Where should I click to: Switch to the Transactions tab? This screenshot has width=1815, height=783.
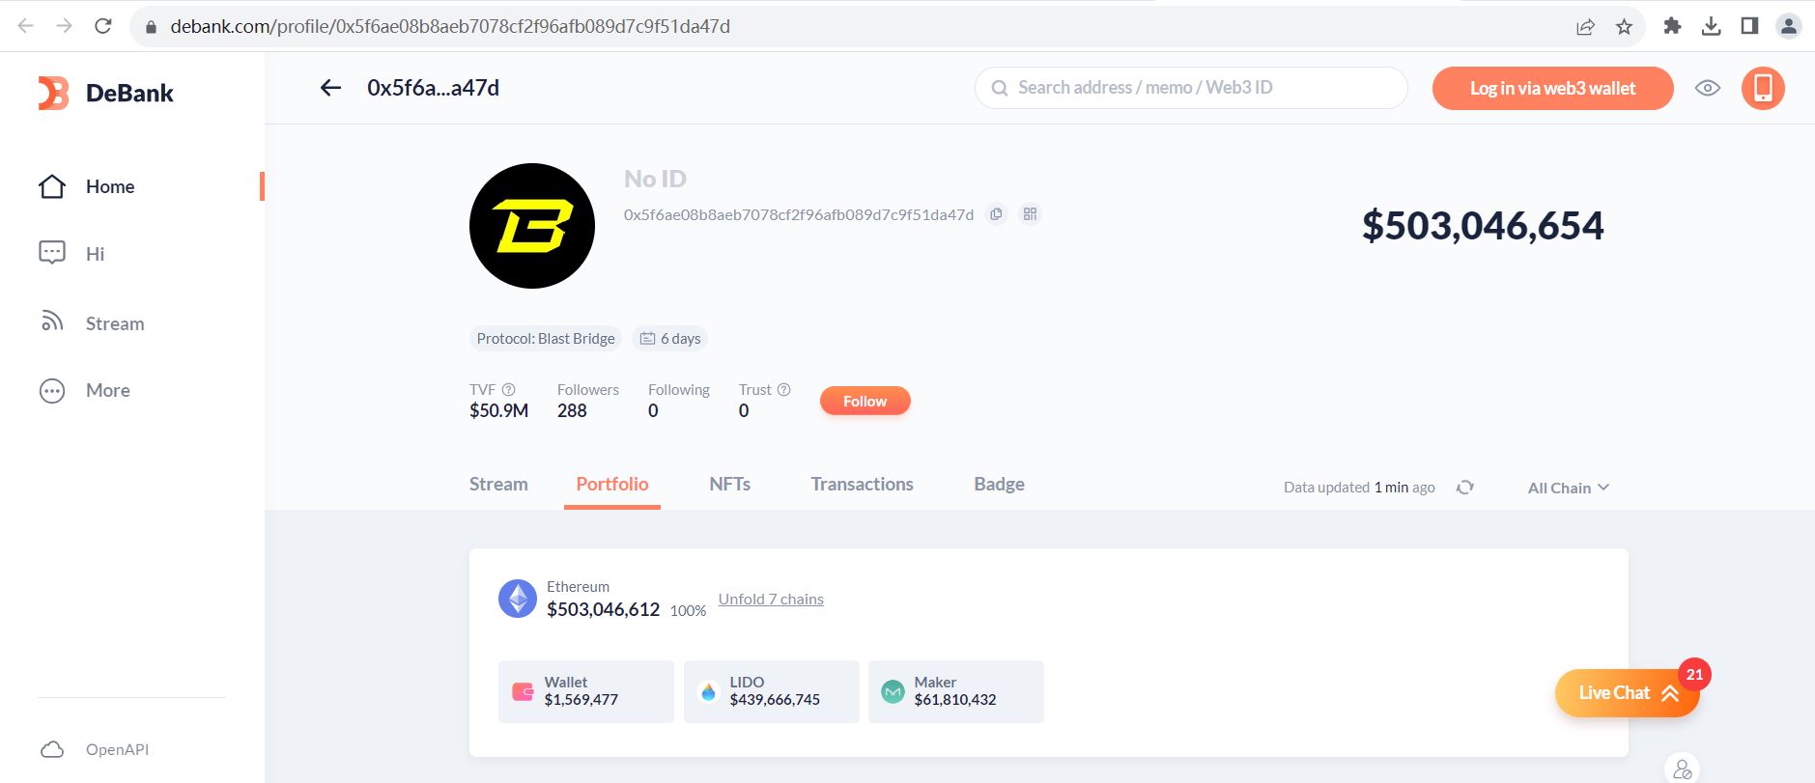click(862, 484)
